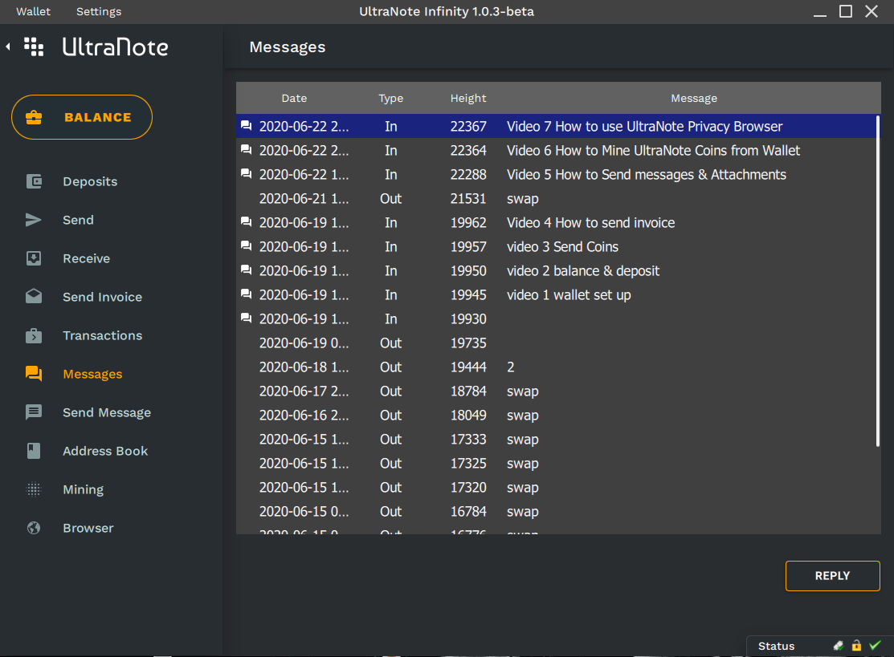Open the Wallet menu
894x657 pixels.
tap(33, 11)
